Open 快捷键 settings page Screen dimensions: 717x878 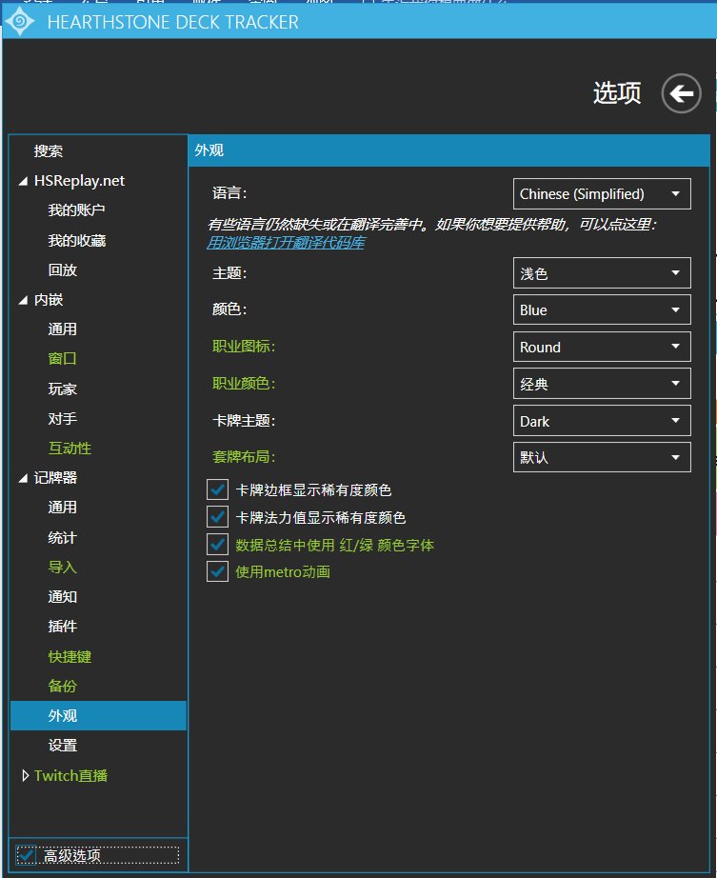[70, 656]
